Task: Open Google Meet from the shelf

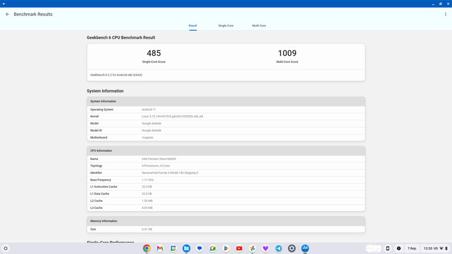Action: (x=213, y=248)
